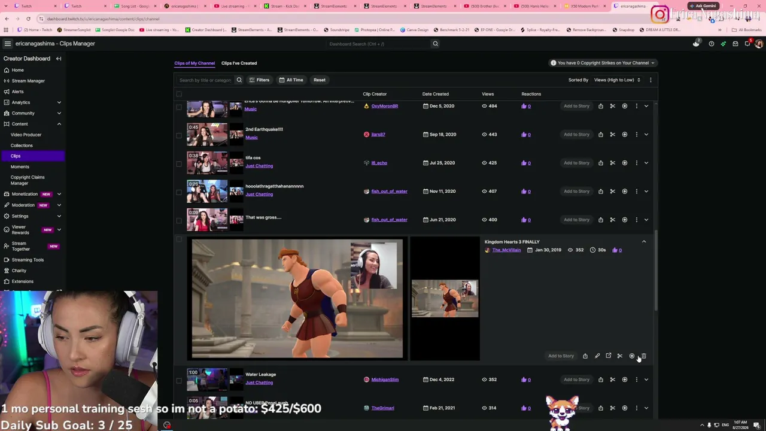Search clips by title or category field
Image resolution: width=766 pixels, height=431 pixels.
[205, 80]
